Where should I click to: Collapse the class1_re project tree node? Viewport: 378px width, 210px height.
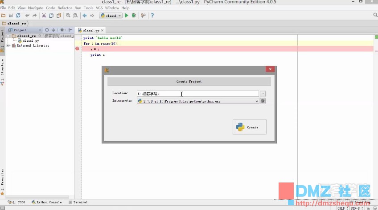click(8, 36)
